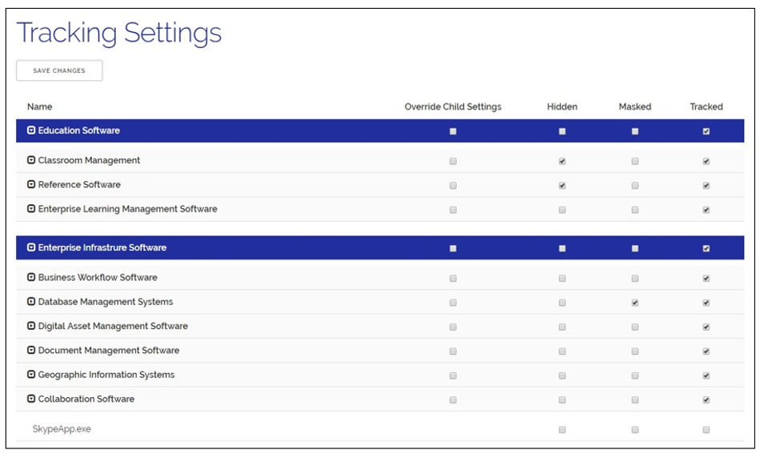
Task: Select the Classroom Management row label
Action: pos(89,160)
